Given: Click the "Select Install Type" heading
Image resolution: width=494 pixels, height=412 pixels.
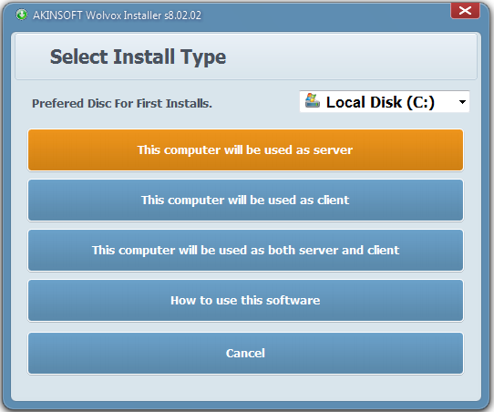Looking at the screenshot, I should (x=138, y=57).
